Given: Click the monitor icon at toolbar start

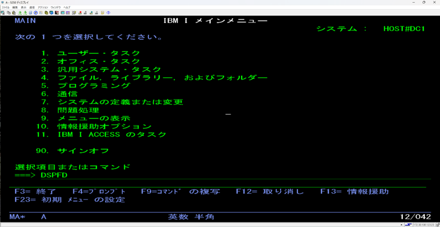Looking at the screenshot, I should (x=2, y=13).
